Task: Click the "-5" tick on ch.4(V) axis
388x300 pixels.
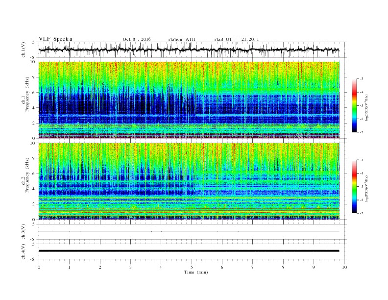Action: pyautogui.click(x=33, y=259)
